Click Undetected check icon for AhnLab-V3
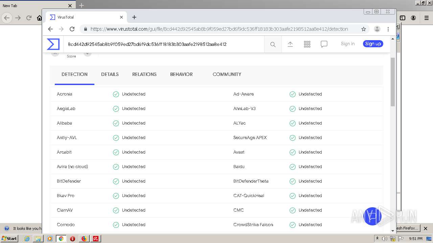 (293, 109)
